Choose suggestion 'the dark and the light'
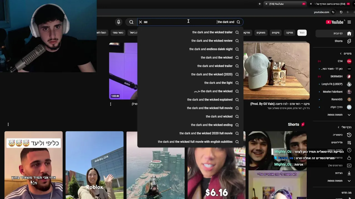The width and height of the screenshot is (355, 199). pyautogui.click(x=190, y=83)
